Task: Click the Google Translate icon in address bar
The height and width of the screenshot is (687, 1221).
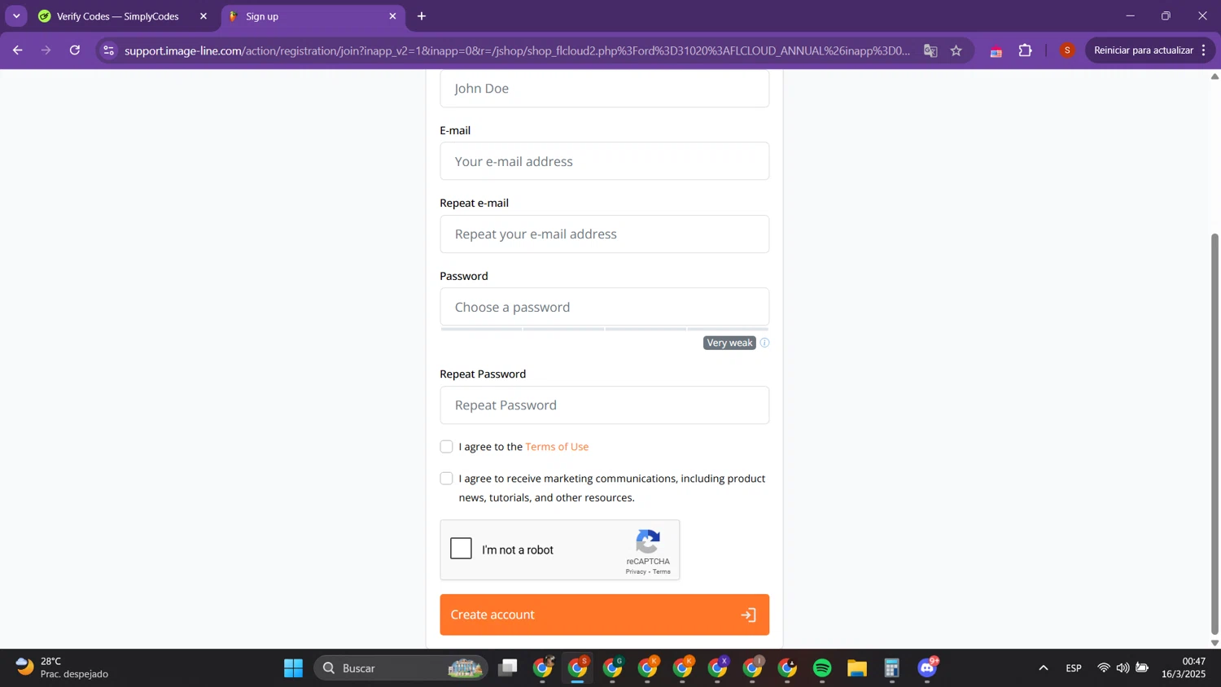Action: [x=930, y=50]
